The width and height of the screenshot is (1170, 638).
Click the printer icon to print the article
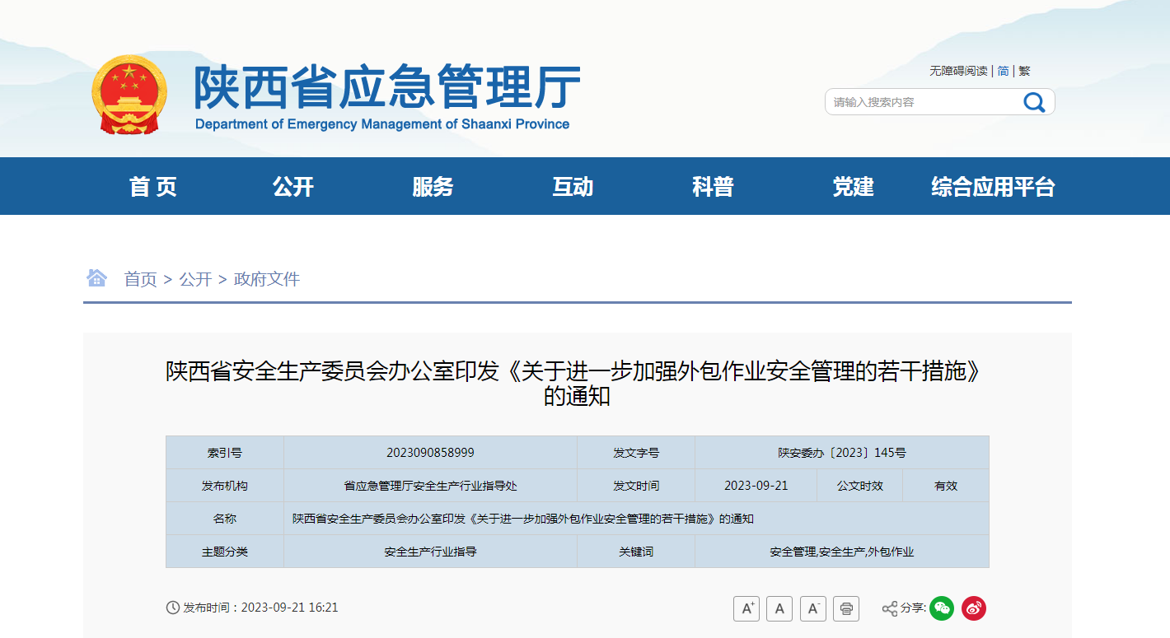click(845, 608)
